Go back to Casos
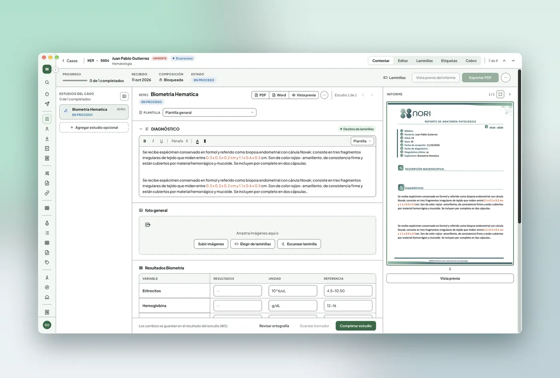This screenshot has height=378, width=560. pos(70,61)
